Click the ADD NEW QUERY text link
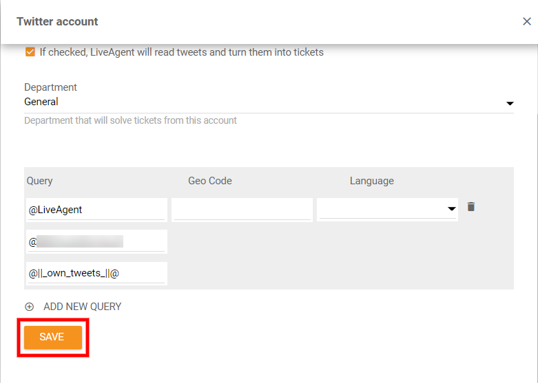The image size is (538, 383). (x=82, y=307)
